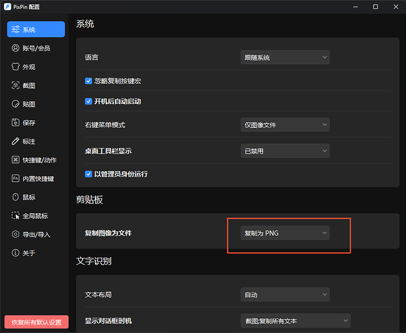
Task: Click the 右键菜单模式 label
Action: click(x=105, y=125)
